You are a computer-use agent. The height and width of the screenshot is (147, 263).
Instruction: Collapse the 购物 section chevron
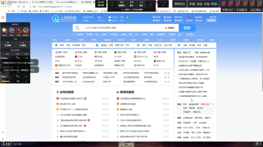[213, 104]
